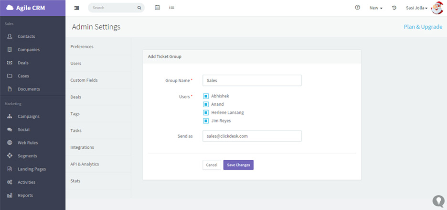Open the recent history icon
Screen dimensions: 447x210
[x=394, y=8]
